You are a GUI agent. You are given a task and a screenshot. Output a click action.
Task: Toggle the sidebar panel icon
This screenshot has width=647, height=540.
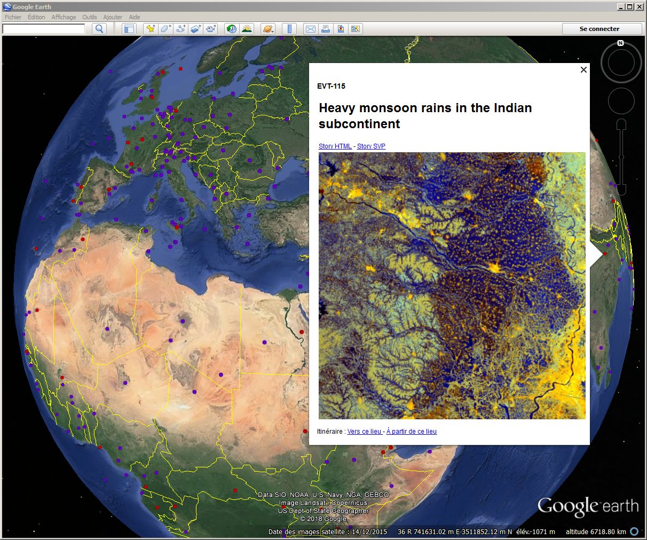pyautogui.click(x=129, y=29)
